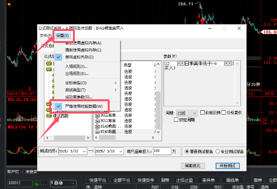Screen dimensions: 277x189
Task: Open the 周期 日线 dropdown
Action: point(186,113)
